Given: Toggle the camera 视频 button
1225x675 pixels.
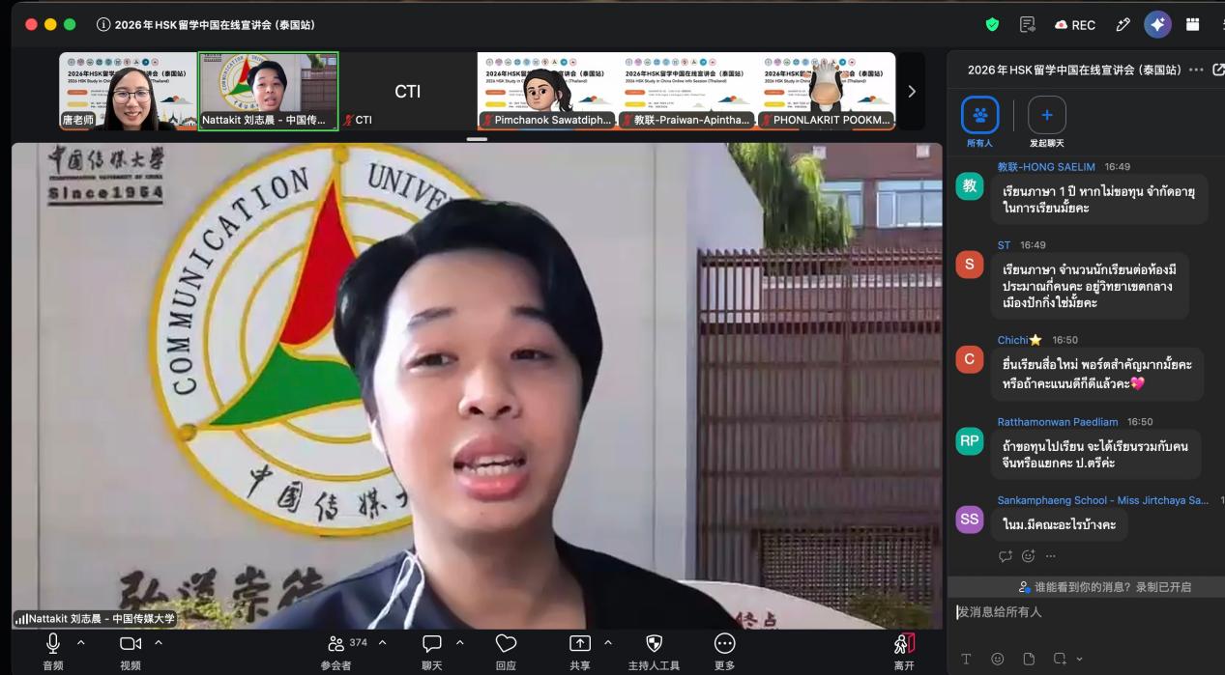Looking at the screenshot, I should pos(130,651).
